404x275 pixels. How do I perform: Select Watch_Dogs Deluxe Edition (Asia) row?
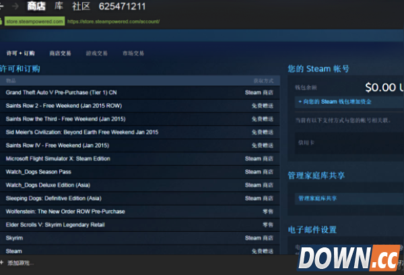(x=139, y=185)
